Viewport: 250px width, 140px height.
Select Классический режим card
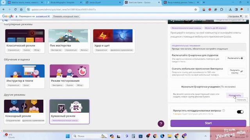pyautogui.click(x=25, y=41)
